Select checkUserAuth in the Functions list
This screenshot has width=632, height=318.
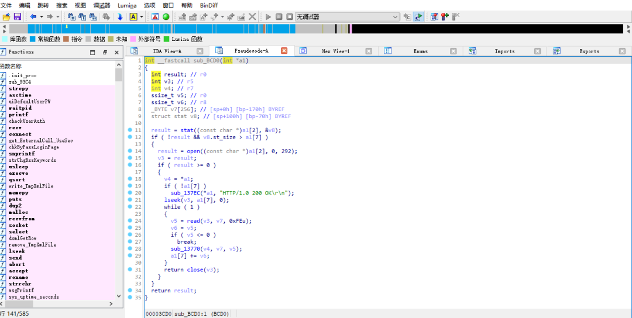[27, 121]
